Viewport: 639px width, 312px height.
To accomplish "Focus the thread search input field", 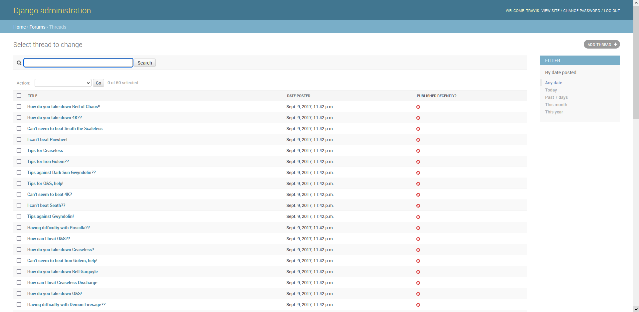I will tap(79, 63).
